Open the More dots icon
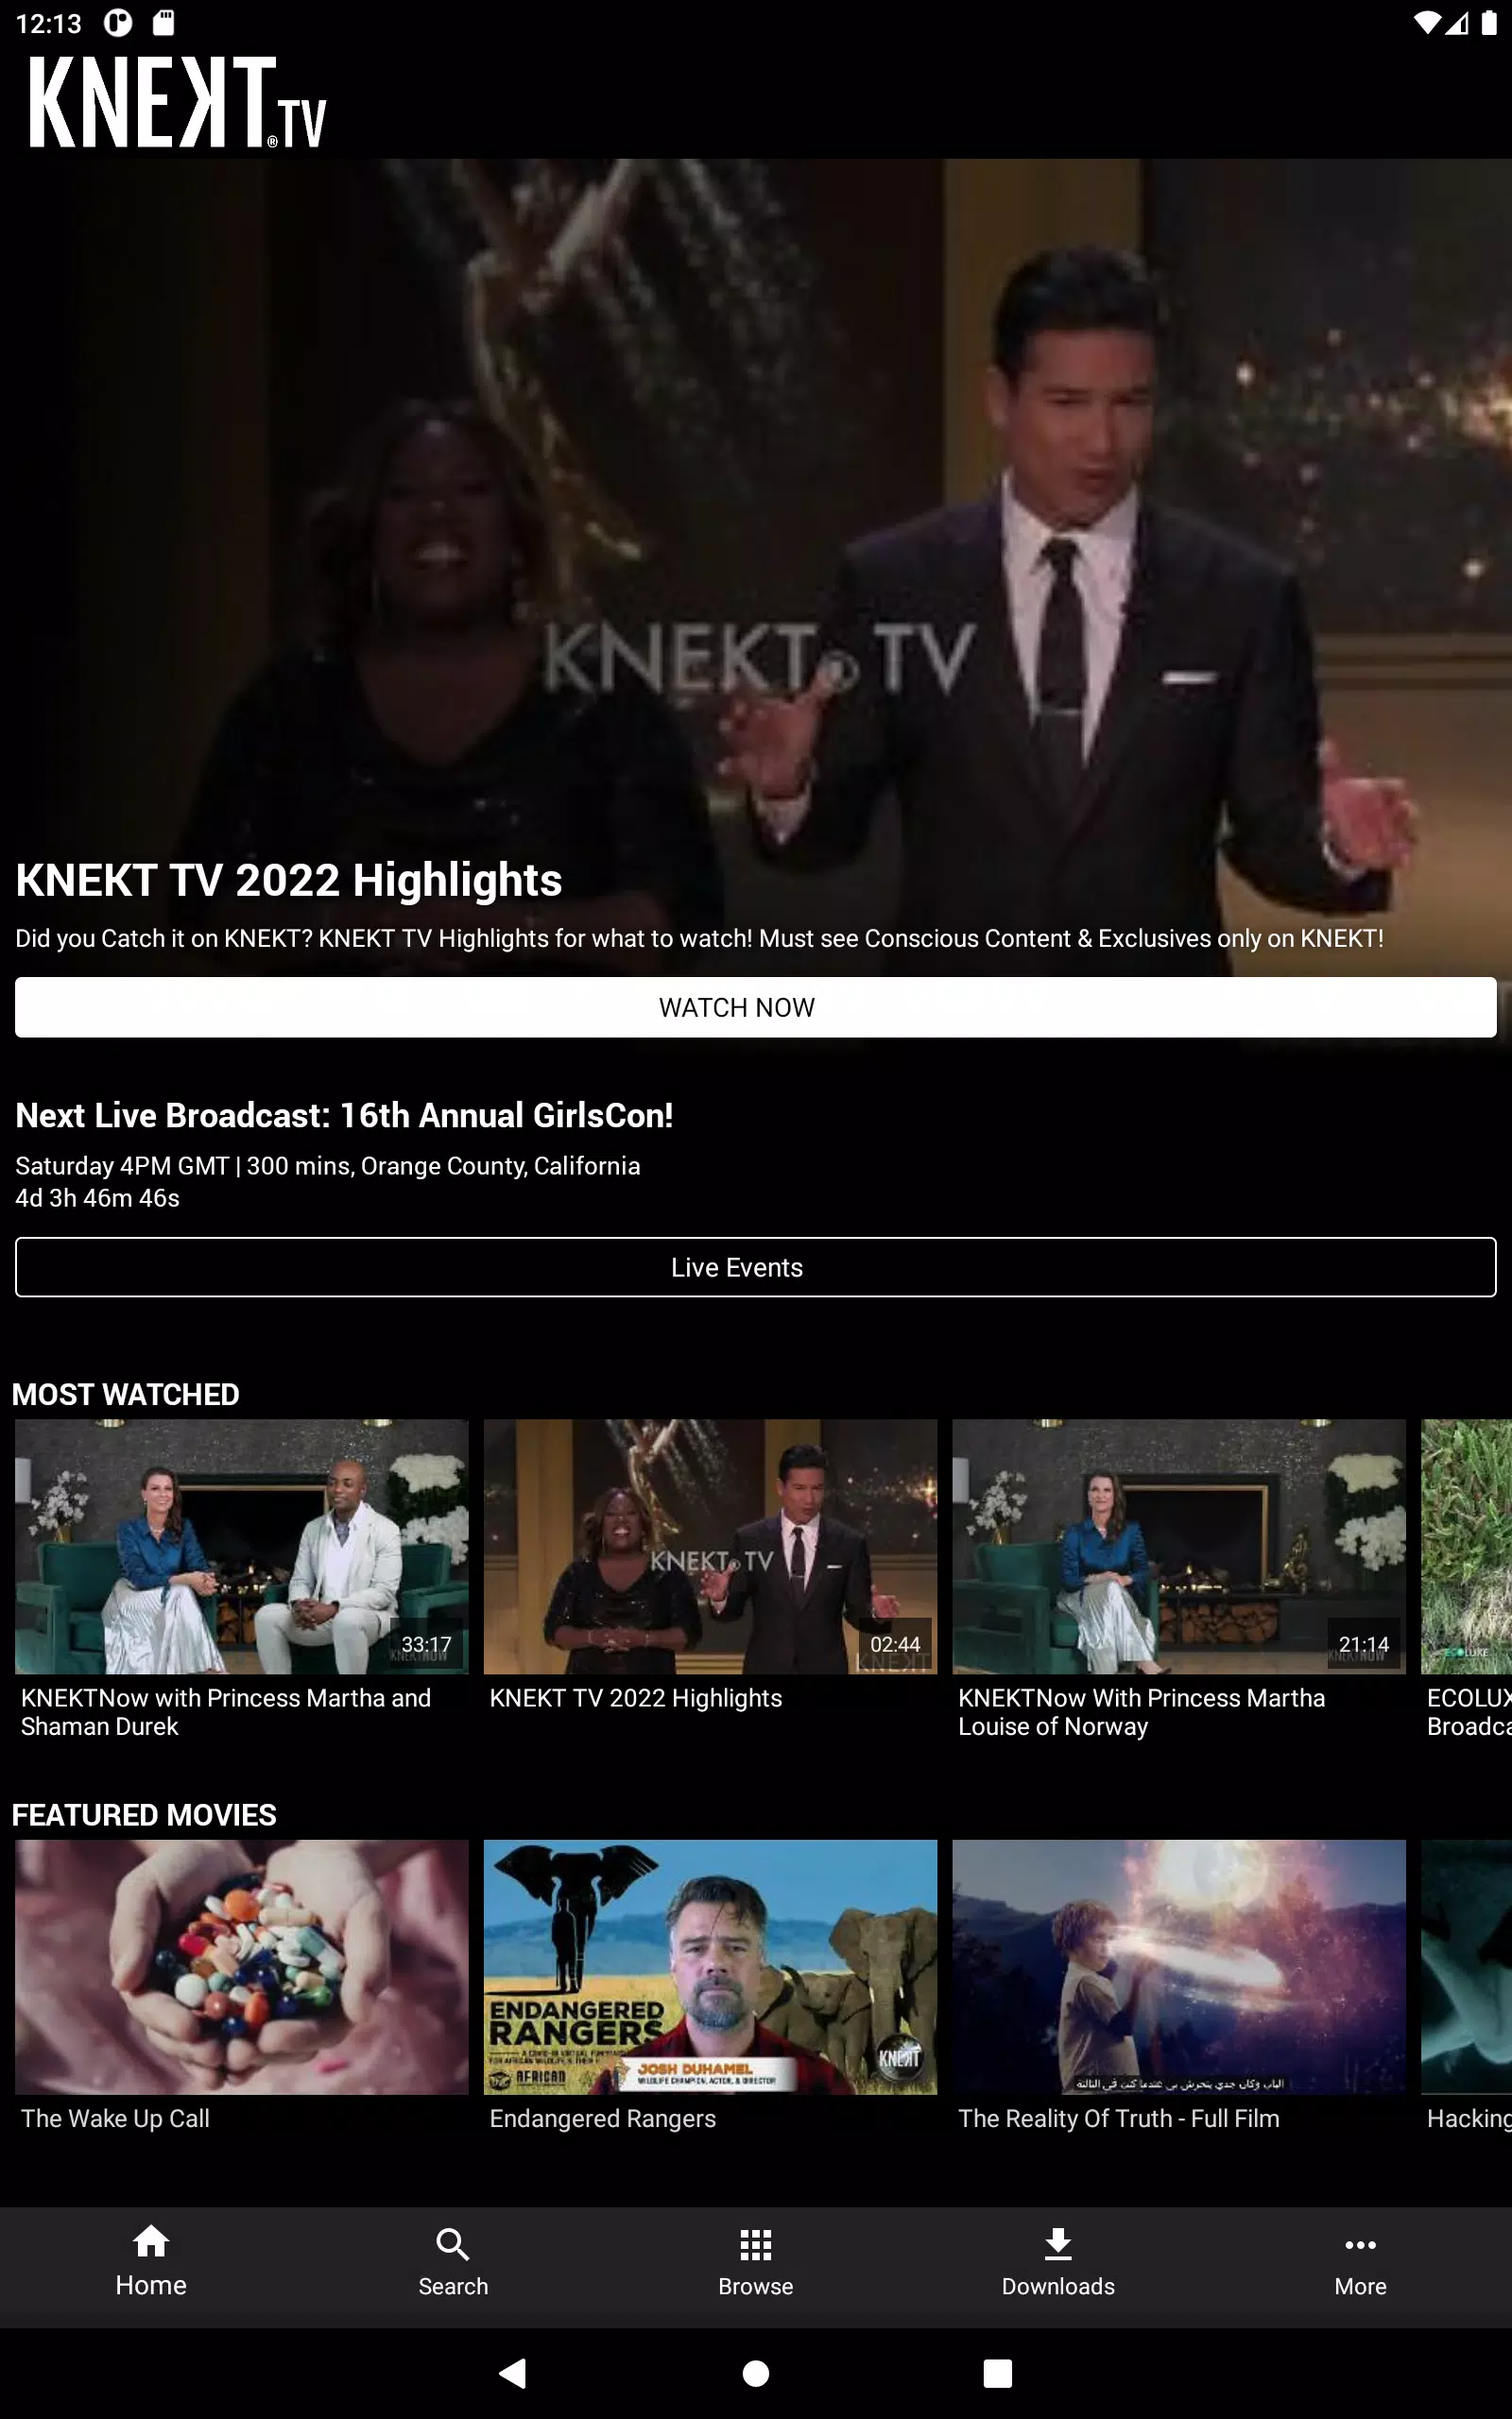 click(x=1360, y=2245)
